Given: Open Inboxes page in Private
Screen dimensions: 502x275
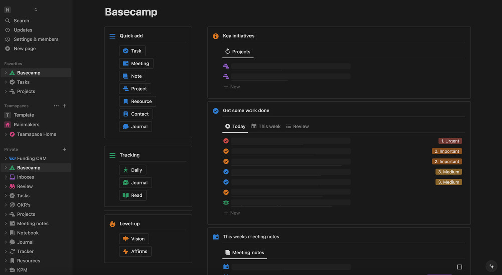Looking at the screenshot, I should pyautogui.click(x=25, y=177).
